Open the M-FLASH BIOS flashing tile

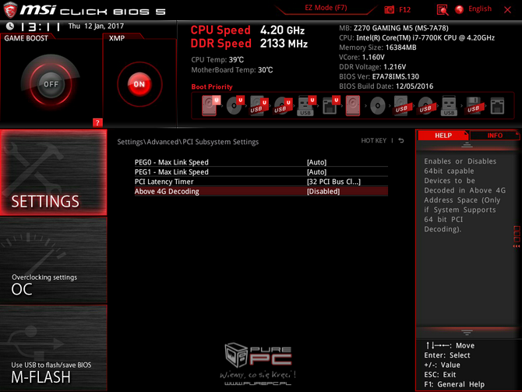click(x=53, y=348)
